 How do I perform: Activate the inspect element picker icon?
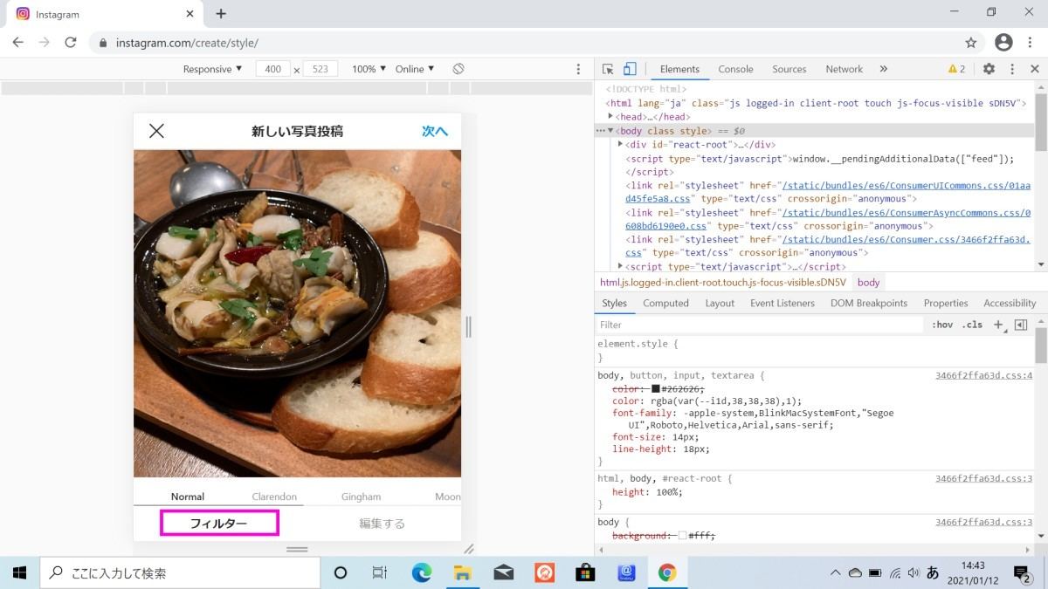(x=609, y=69)
